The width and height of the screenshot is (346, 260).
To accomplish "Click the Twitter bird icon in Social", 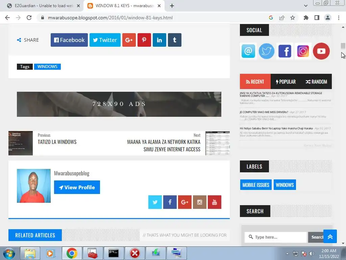I will [x=267, y=51].
